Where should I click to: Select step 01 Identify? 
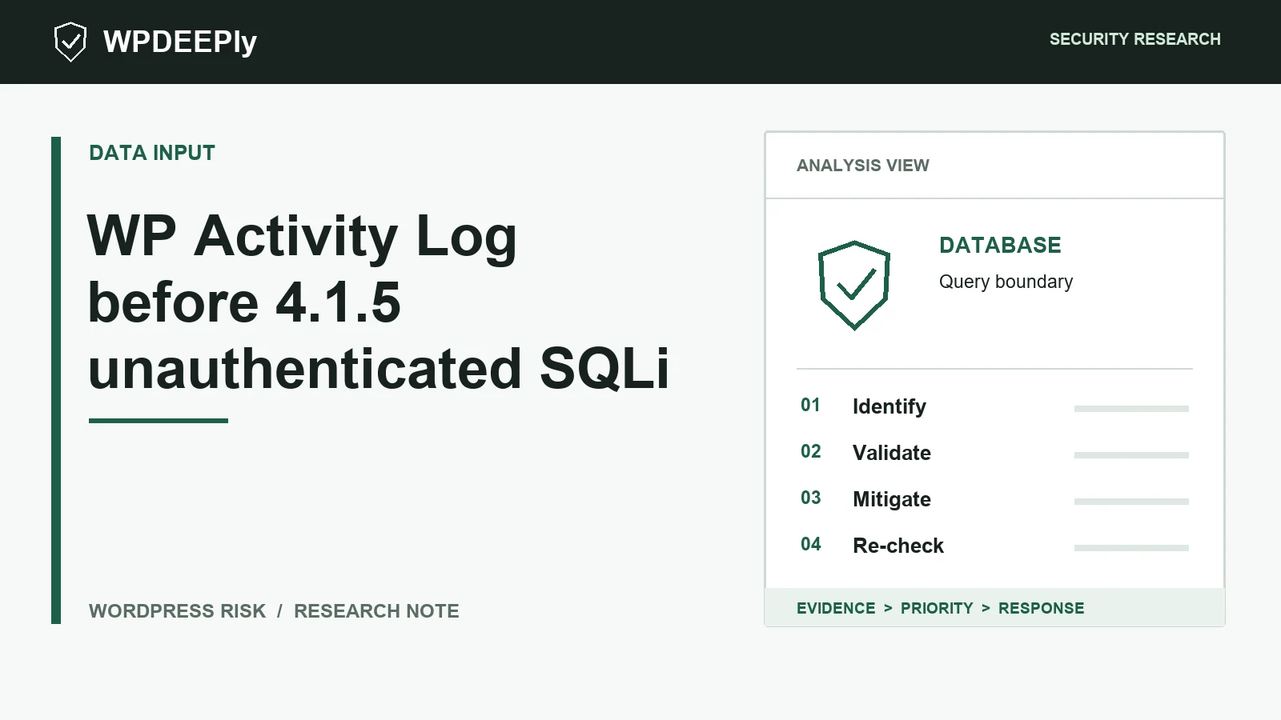point(994,406)
